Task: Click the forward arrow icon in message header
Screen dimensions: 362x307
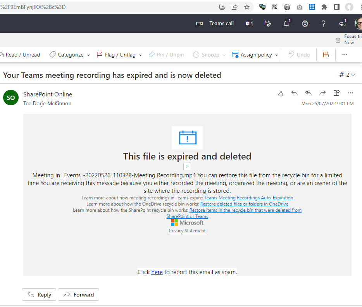Action: click(322, 93)
